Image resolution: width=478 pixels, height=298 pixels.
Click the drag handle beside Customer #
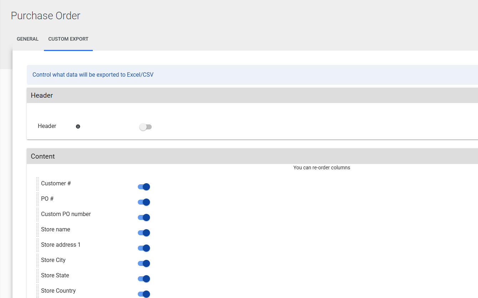click(37, 184)
